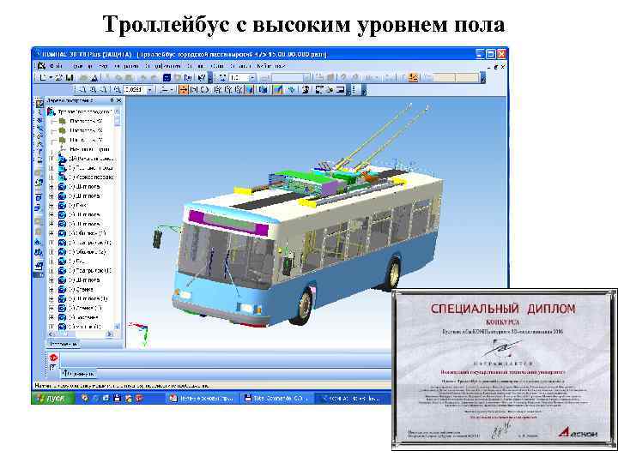Click the zoom in magnifier icon
Image resolution: width=618 pixels, height=463 pixels.
[x=93, y=90]
